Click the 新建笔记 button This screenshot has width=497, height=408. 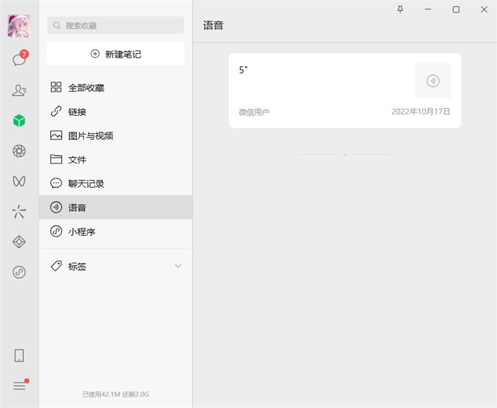click(x=116, y=54)
